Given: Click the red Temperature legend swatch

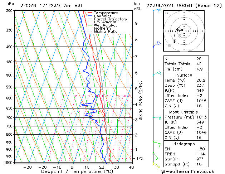Looking at the screenshot, I should coord(90,13).
